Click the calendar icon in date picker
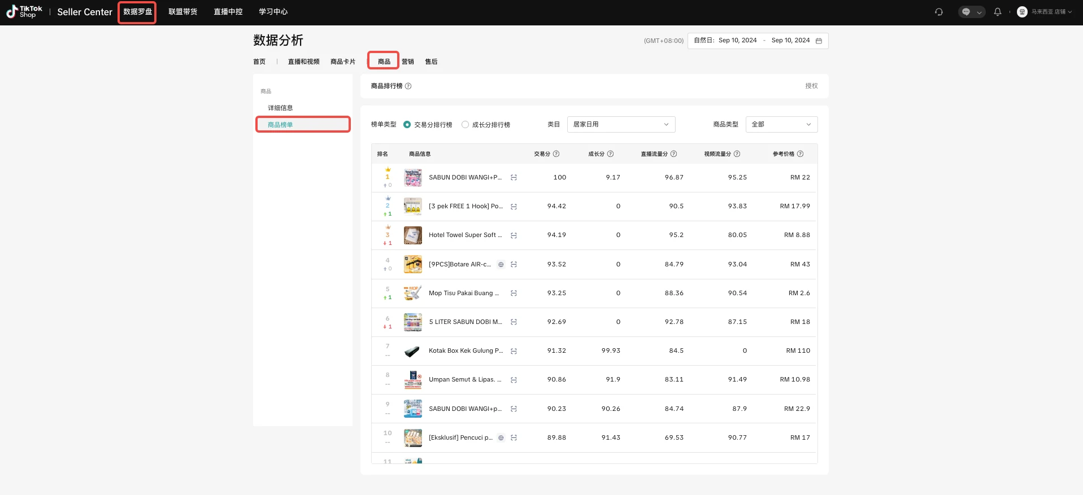The height and width of the screenshot is (495, 1083). click(819, 41)
